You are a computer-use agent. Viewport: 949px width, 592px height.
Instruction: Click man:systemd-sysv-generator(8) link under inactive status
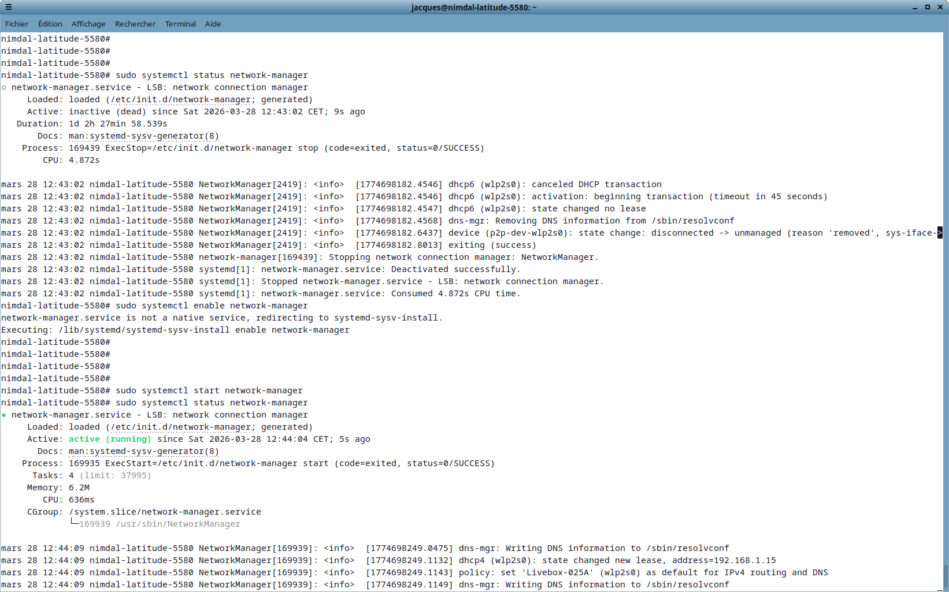(143, 136)
